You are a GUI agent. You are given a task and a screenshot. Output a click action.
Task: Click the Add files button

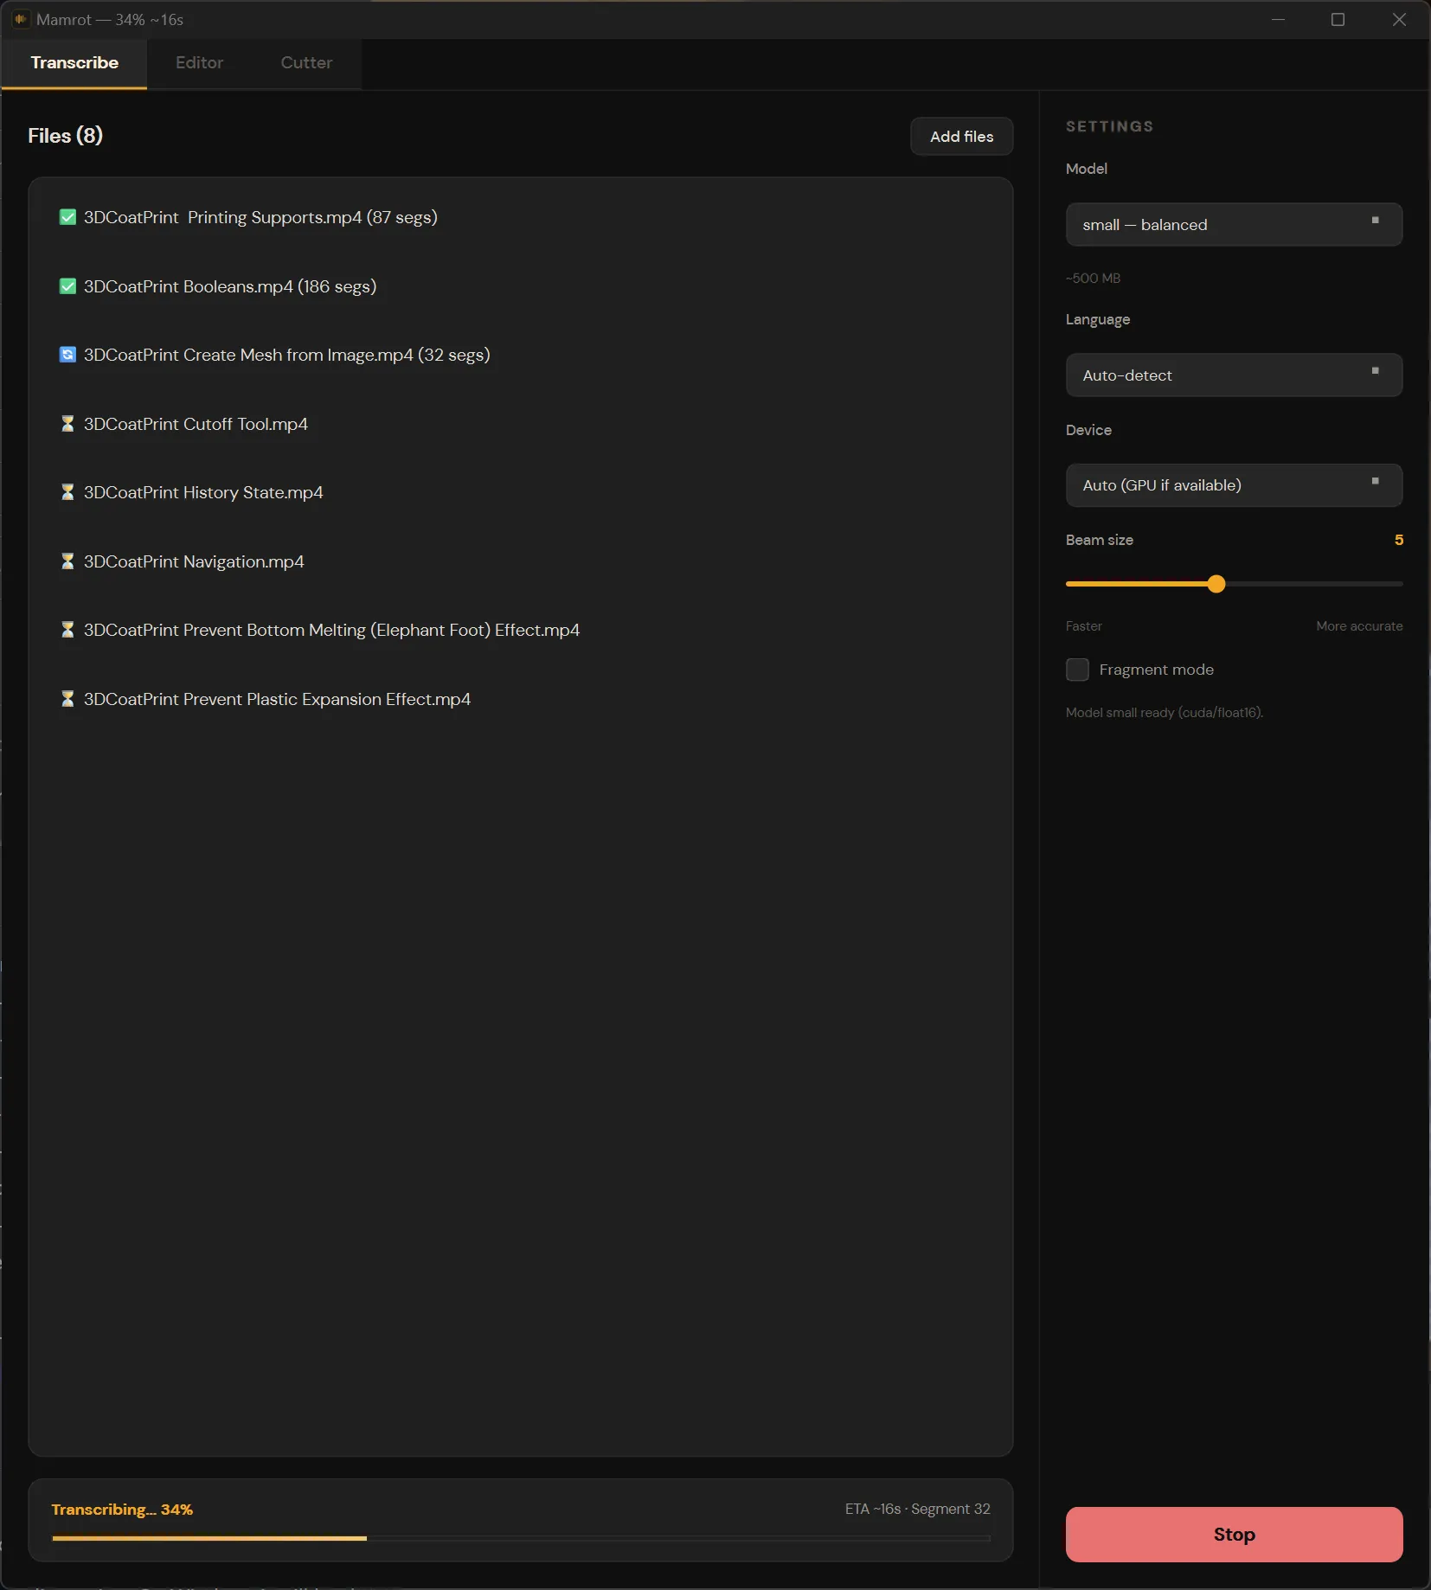pos(960,136)
